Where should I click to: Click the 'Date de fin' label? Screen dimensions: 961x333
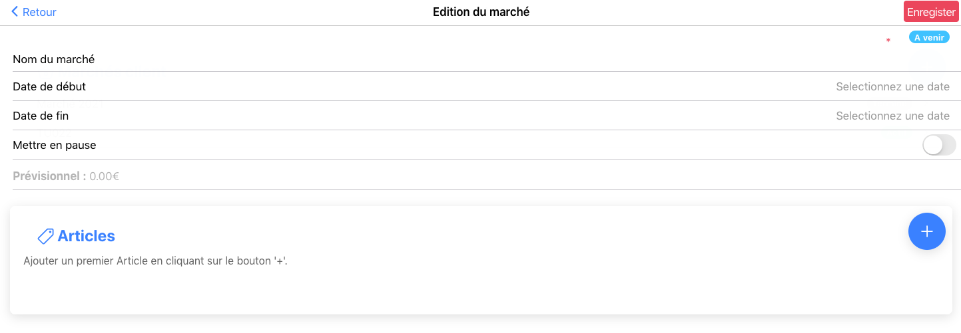tap(41, 116)
